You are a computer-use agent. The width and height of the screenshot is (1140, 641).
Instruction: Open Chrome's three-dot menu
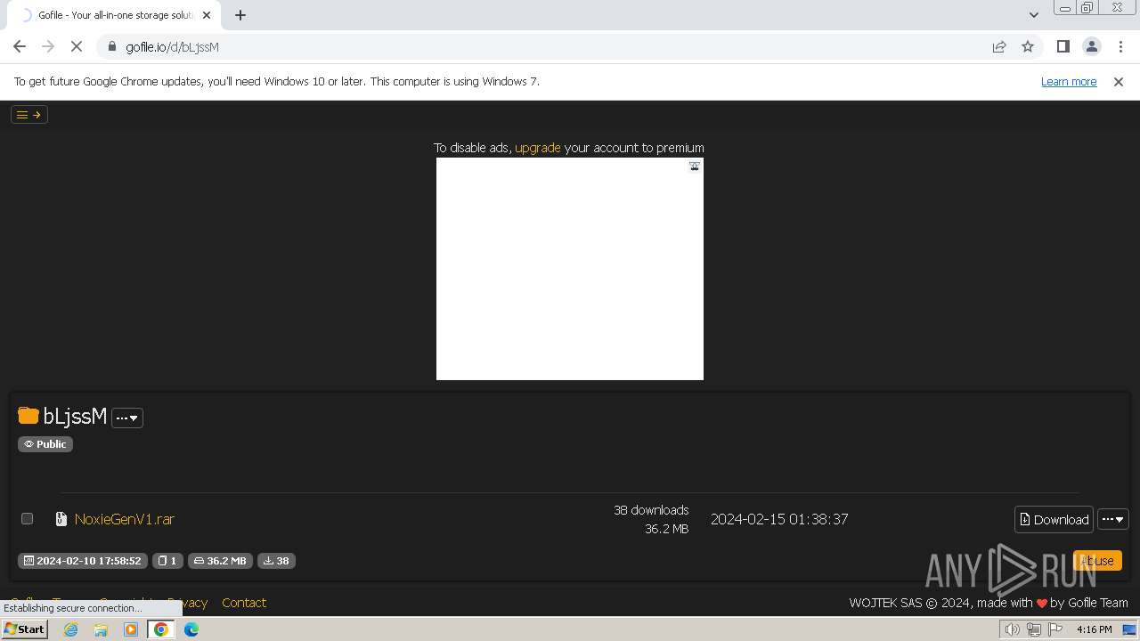pyautogui.click(x=1120, y=46)
